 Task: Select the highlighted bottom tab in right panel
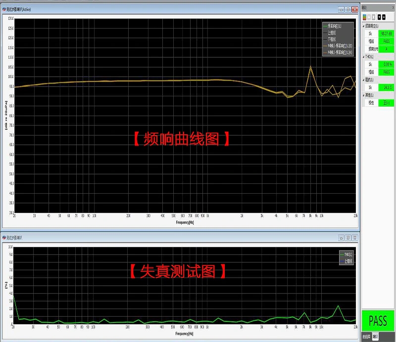click(375, 337)
